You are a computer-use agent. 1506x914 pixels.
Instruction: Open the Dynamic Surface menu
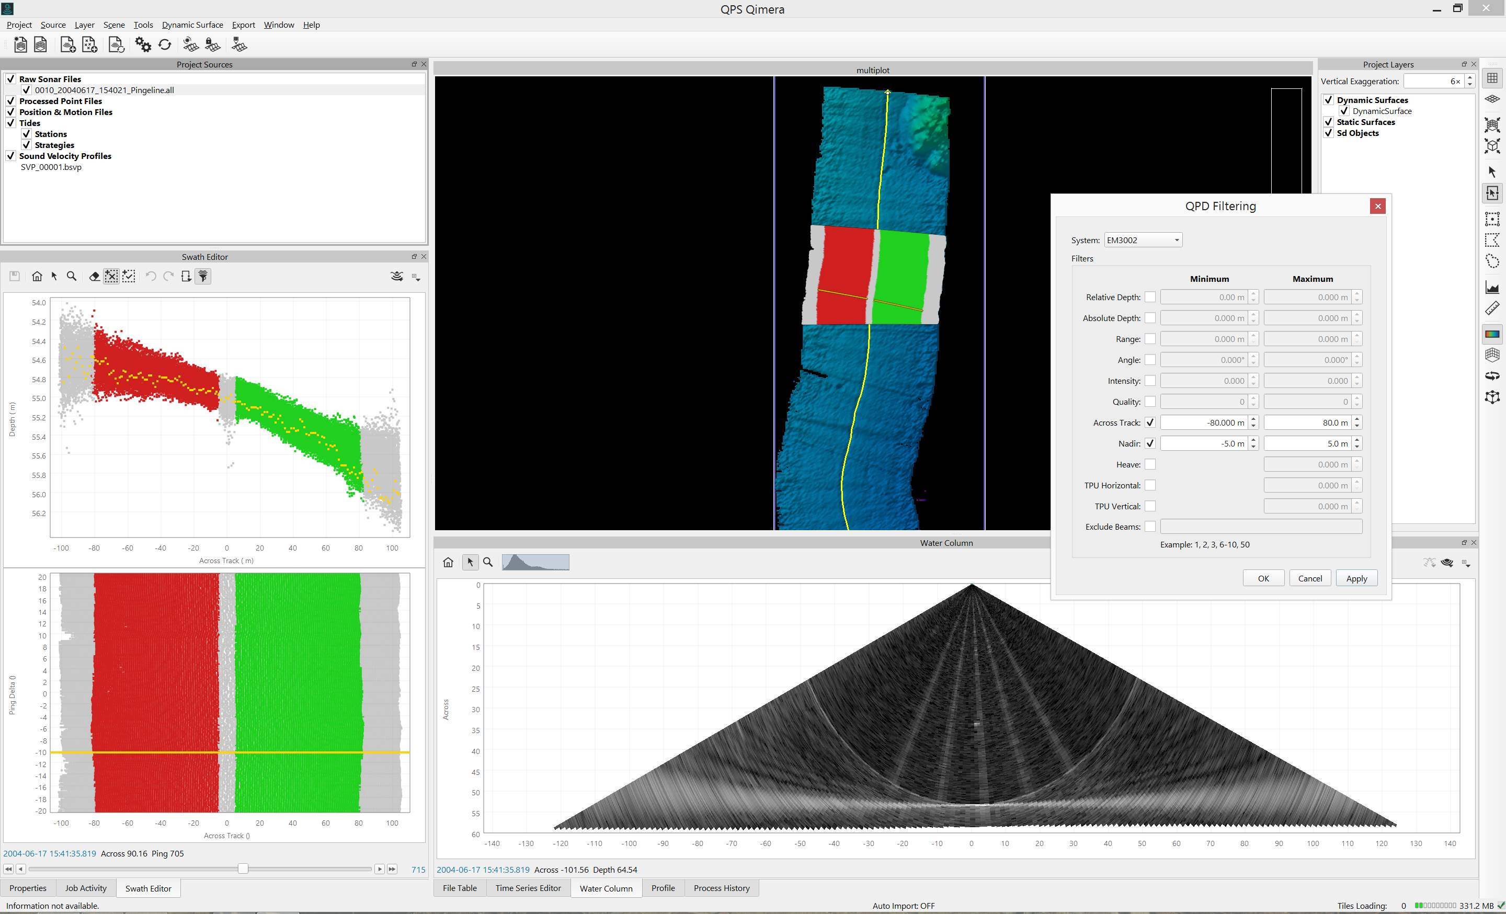[192, 25]
